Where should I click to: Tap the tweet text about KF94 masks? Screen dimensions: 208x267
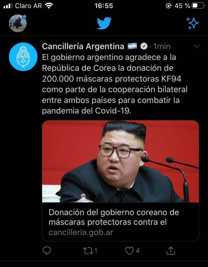(x=115, y=84)
